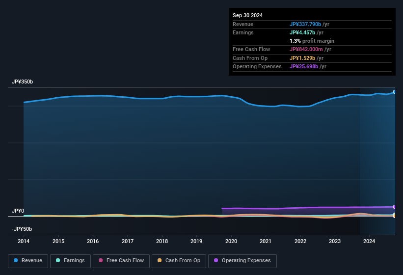
Task: Click the JP¥350b y-axis label
Action: pyautogui.click(x=23, y=82)
